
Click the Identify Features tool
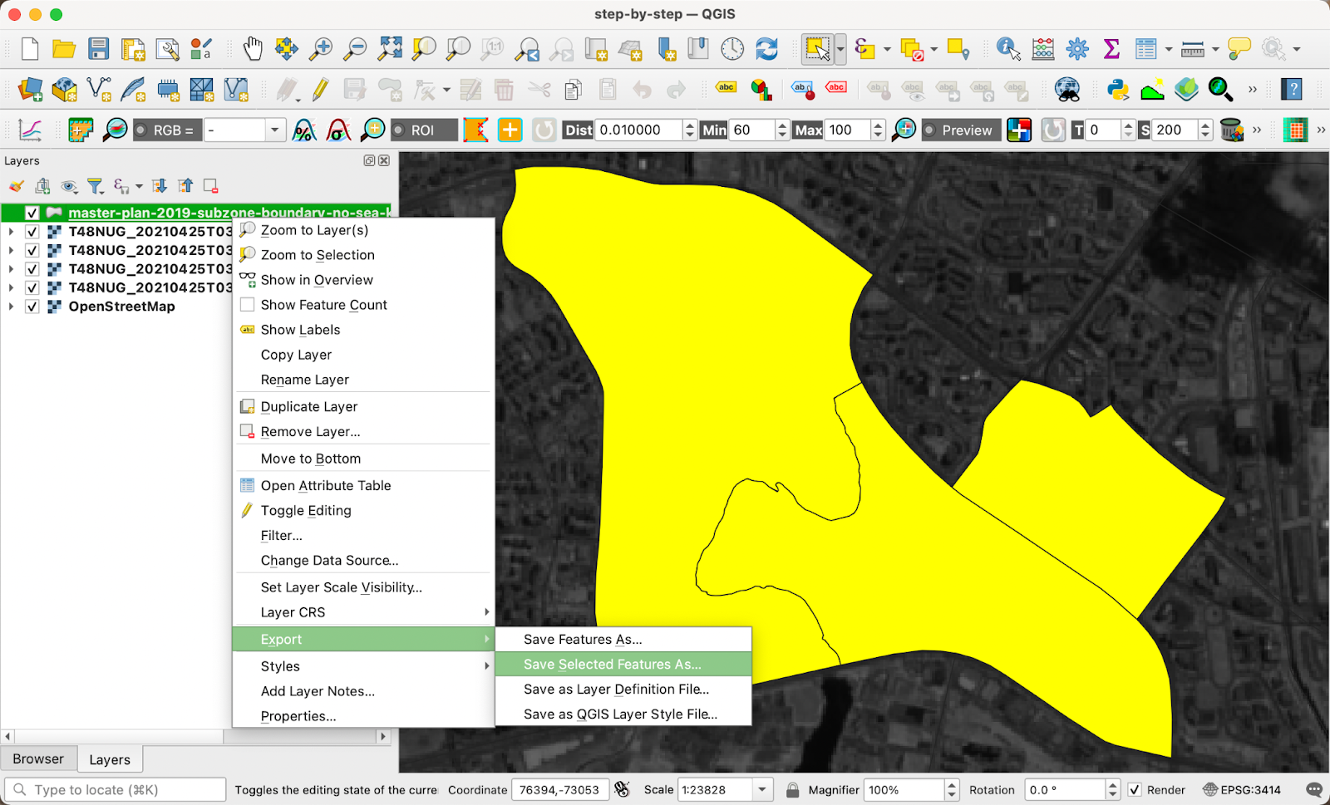pyautogui.click(x=1007, y=49)
